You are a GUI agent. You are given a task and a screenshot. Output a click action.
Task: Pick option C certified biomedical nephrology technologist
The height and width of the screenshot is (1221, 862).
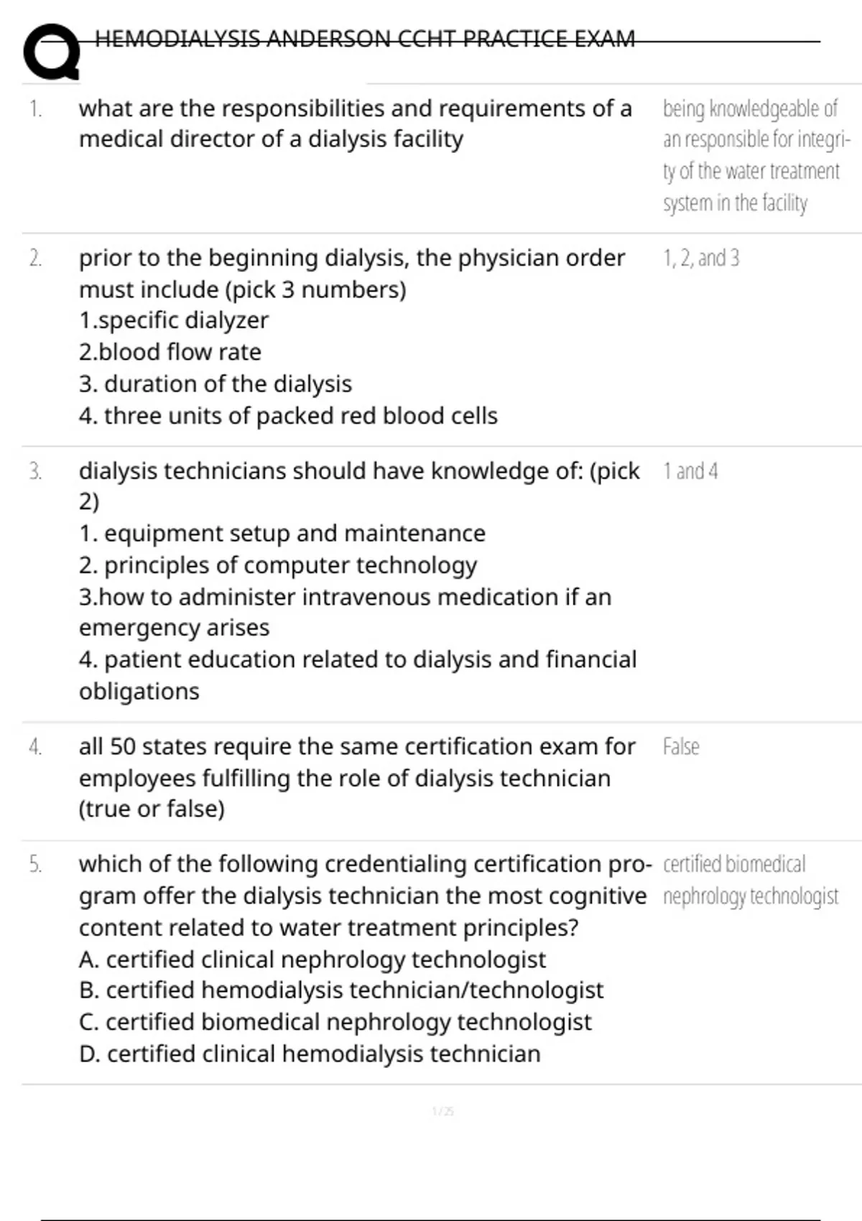pos(335,1022)
